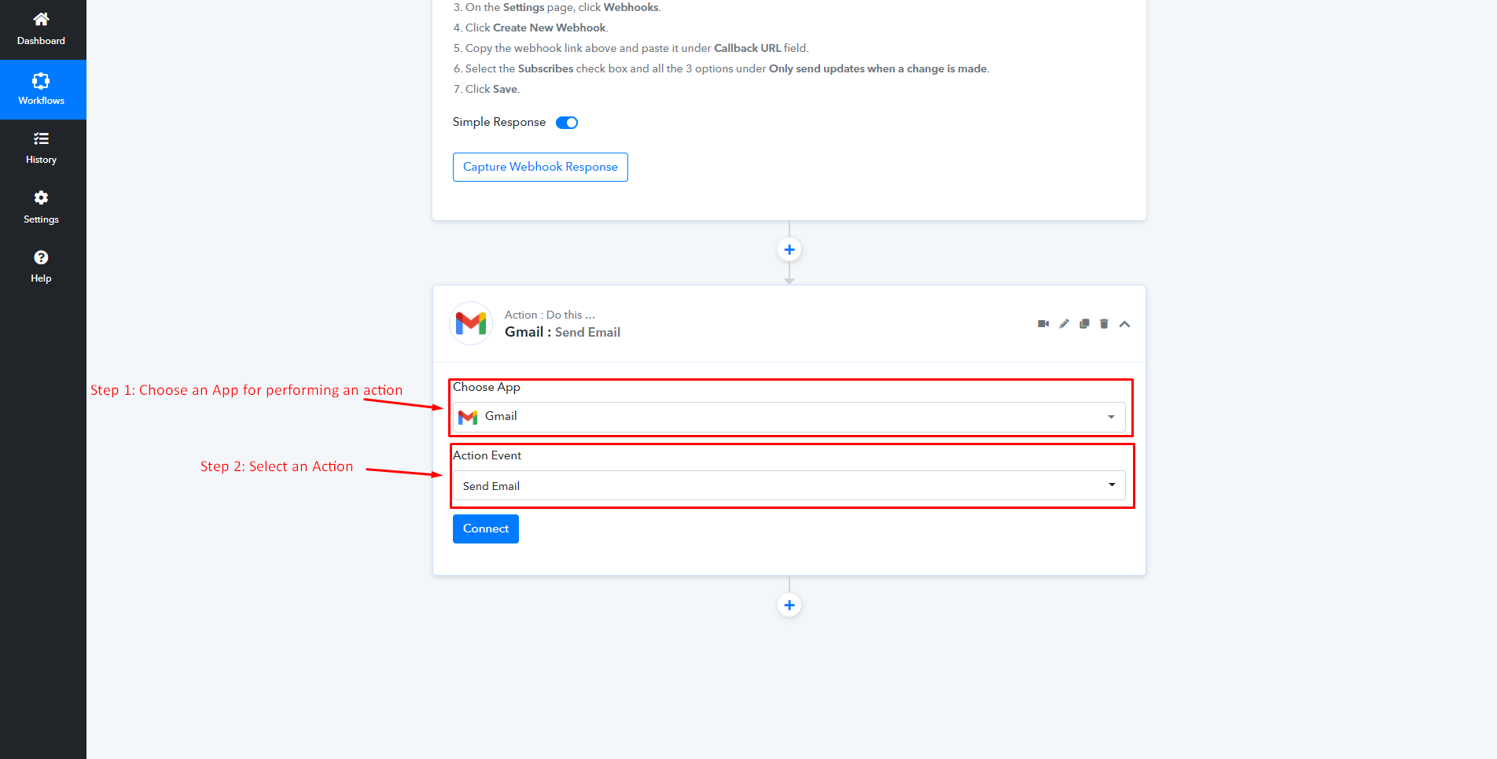
Task: Duplicate the Gmail action step
Action: (x=1084, y=324)
